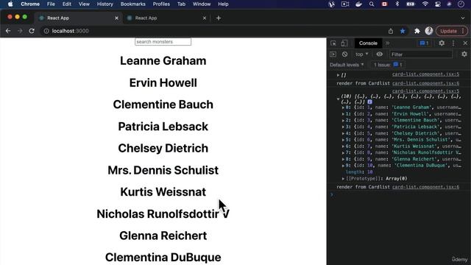Expand array item 6 Kurtis Weissnat
Image resolution: width=471 pixels, height=265 pixels.
[x=343, y=146]
